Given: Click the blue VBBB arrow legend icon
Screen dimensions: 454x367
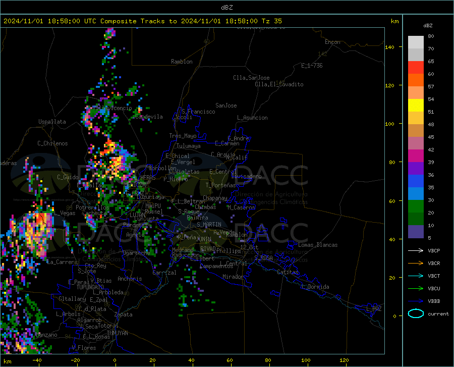Looking at the screenshot, I should pyautogui.click(x=416, y=301).
